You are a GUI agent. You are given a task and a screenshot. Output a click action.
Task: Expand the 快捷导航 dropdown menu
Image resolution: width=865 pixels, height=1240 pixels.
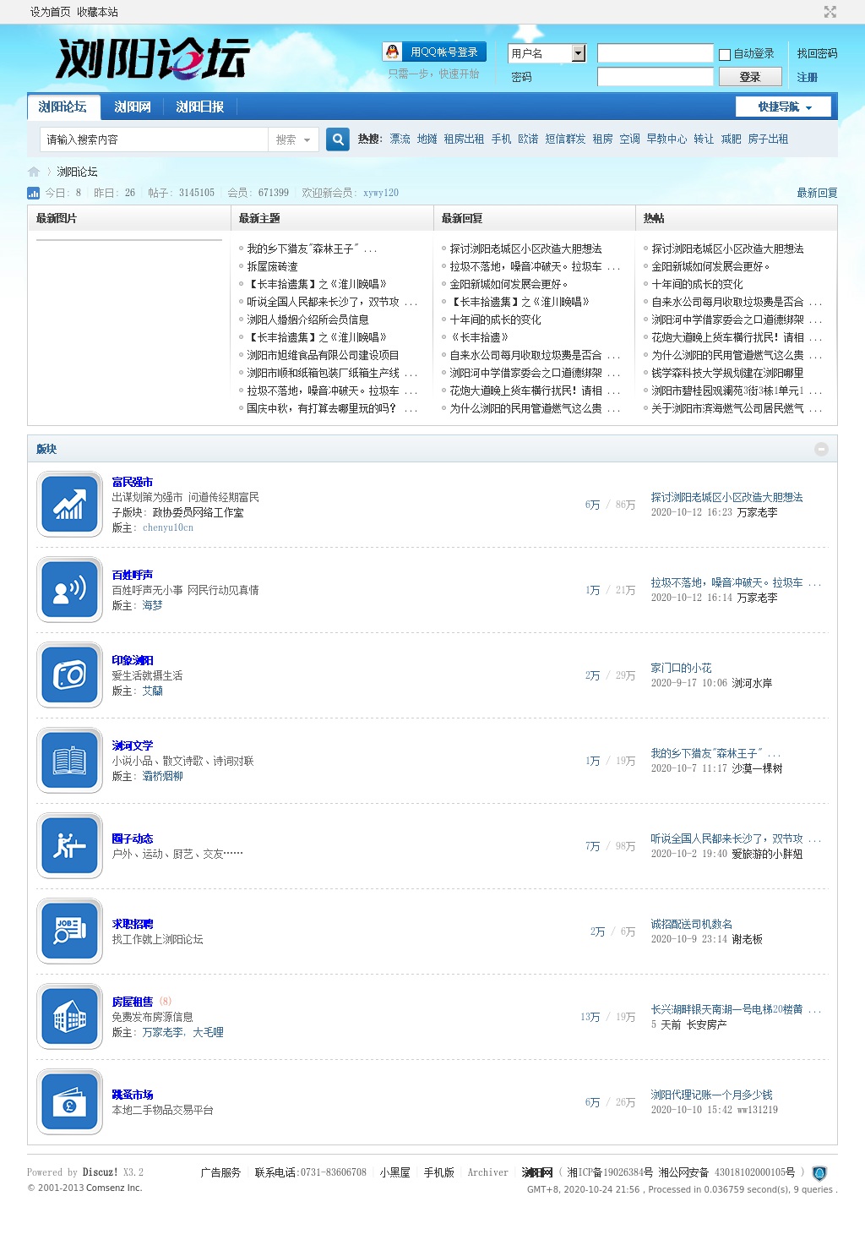point(784,107)
